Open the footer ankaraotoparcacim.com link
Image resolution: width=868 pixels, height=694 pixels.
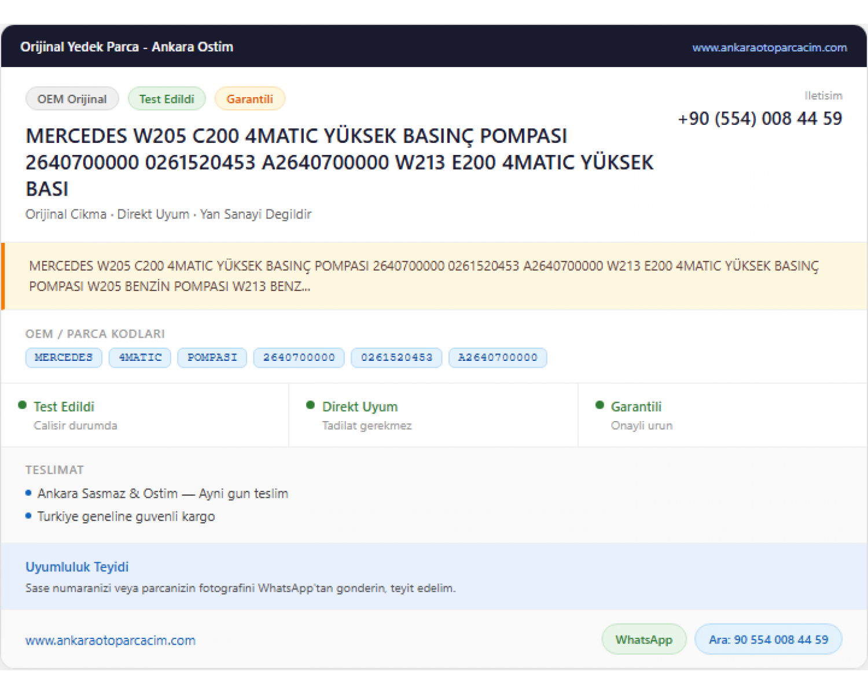(x=111, y=640)
